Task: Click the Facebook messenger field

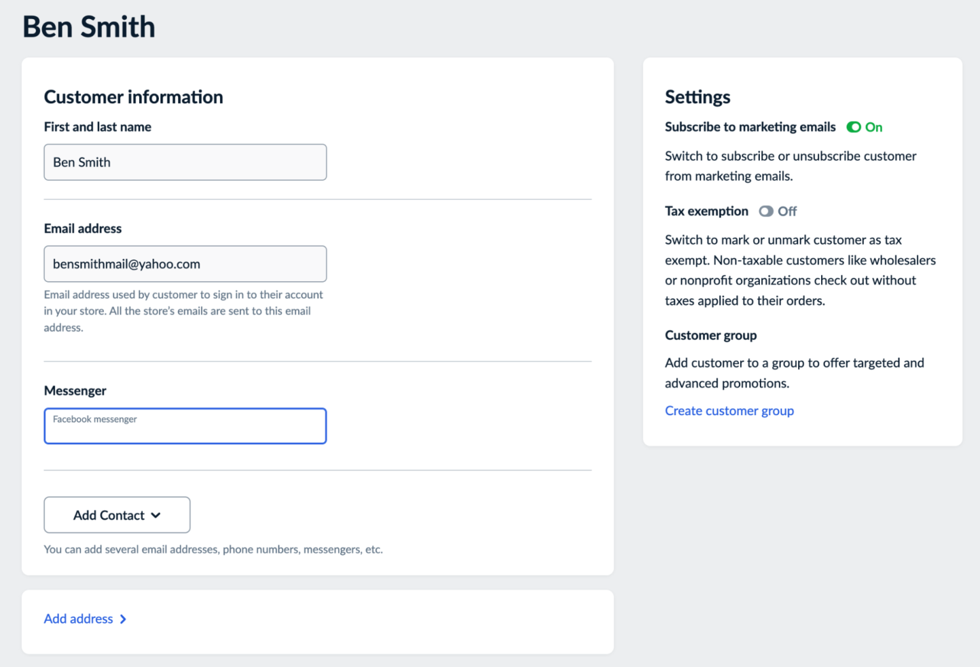Action: (185, 426)
